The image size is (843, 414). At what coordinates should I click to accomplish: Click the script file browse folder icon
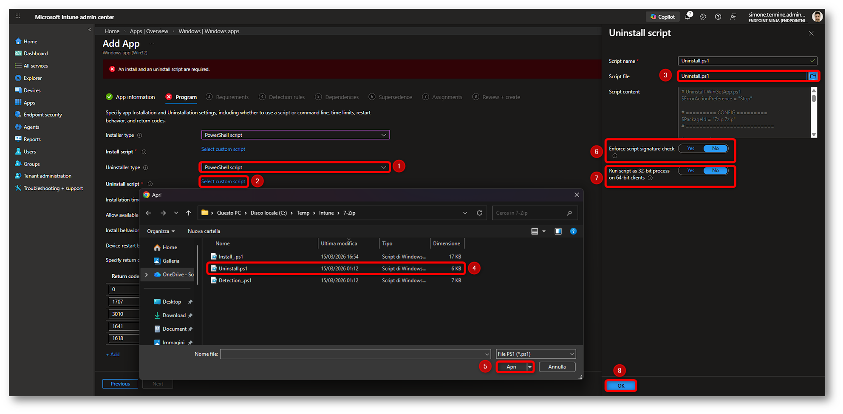(812, 76)
